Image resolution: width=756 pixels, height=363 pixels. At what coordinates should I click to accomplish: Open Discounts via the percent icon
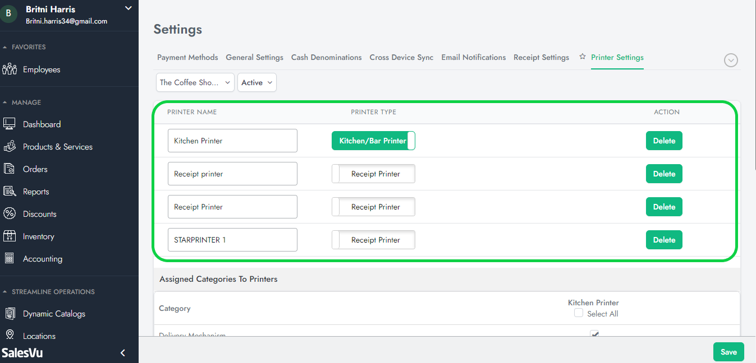(10, 214)
